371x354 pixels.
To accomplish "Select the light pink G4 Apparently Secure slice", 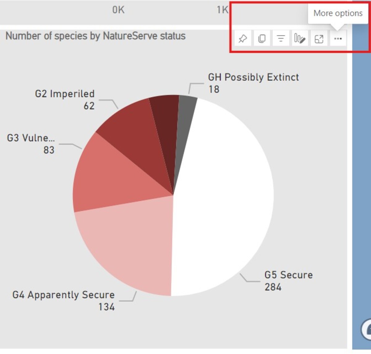I will coord(130,244).
